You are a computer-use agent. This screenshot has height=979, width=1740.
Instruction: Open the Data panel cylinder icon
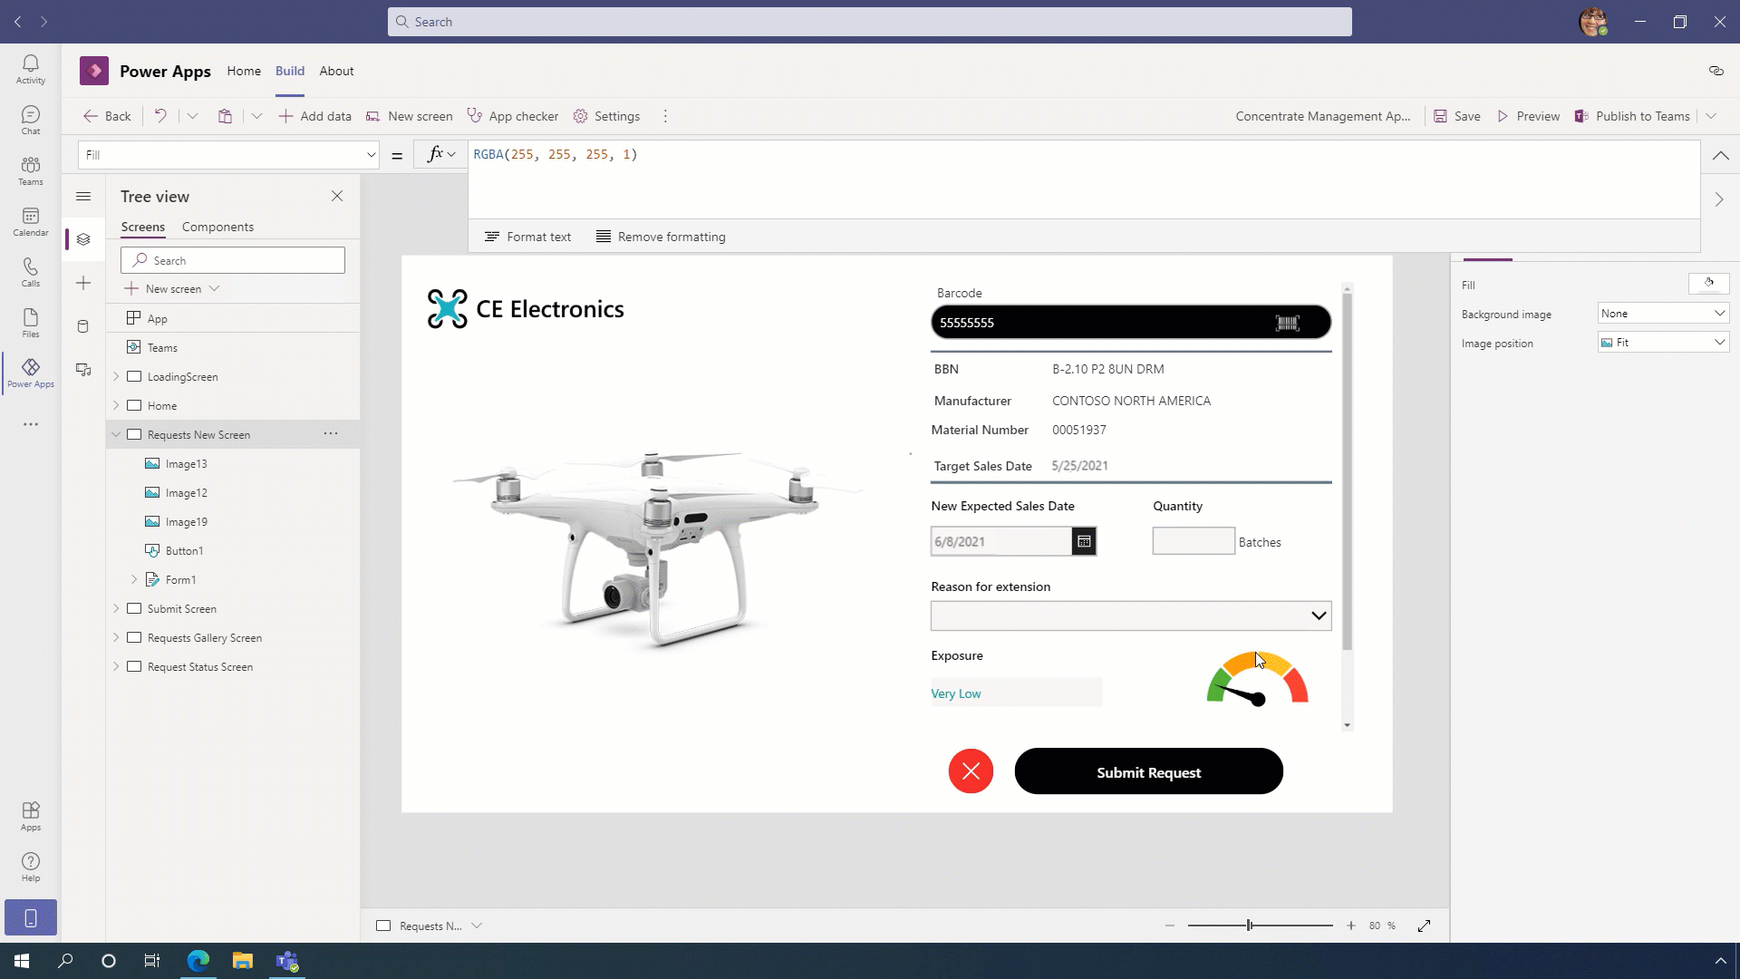pos(83,326)
